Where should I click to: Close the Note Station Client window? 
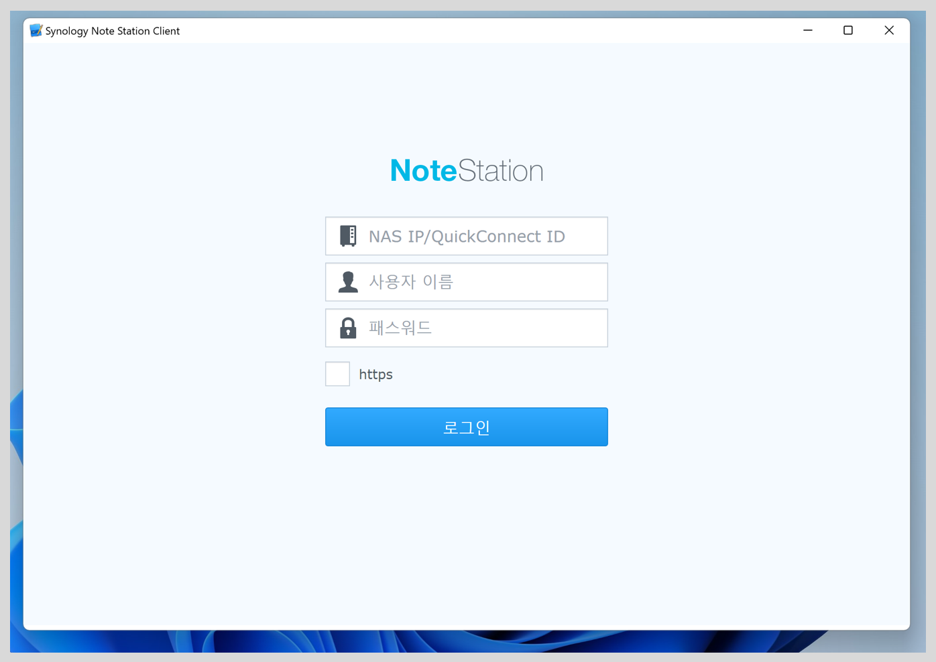point(889,30)
